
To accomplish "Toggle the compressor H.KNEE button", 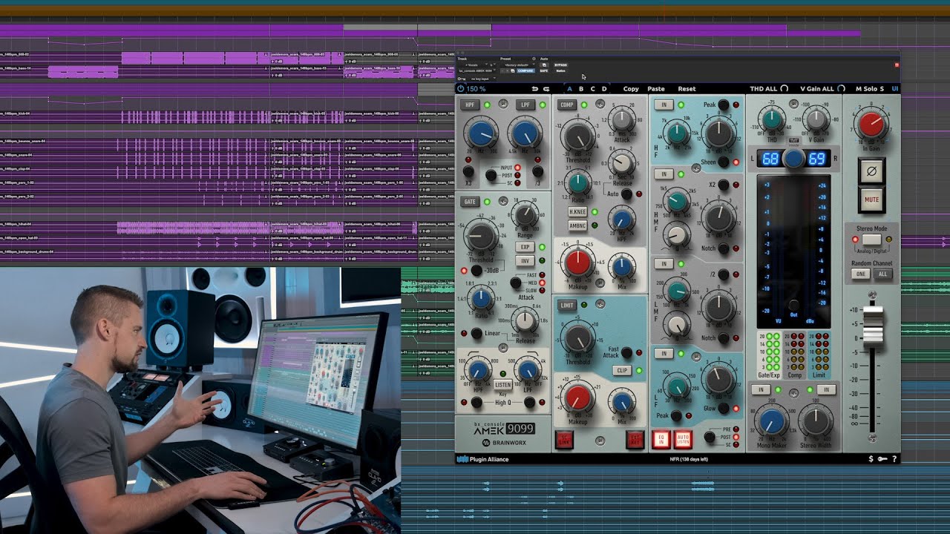I will coord(577,212).
